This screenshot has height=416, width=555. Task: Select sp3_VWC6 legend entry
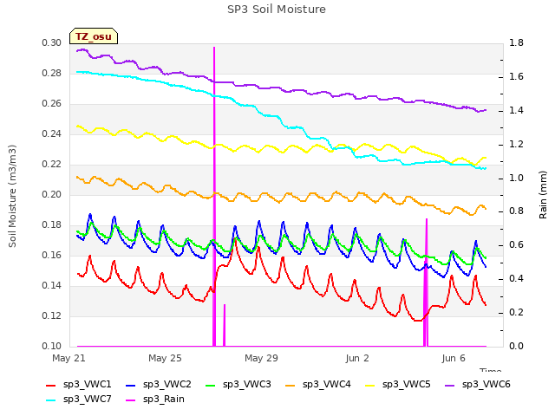pos(478,385)
